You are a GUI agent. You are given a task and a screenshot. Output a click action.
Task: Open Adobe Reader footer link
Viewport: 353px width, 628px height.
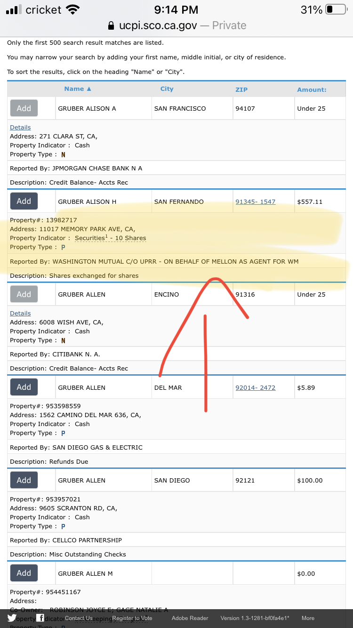click(x=190, y=618)
